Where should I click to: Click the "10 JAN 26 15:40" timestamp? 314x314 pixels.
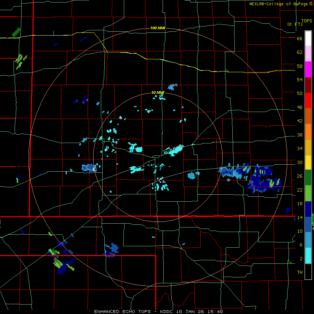200,312
